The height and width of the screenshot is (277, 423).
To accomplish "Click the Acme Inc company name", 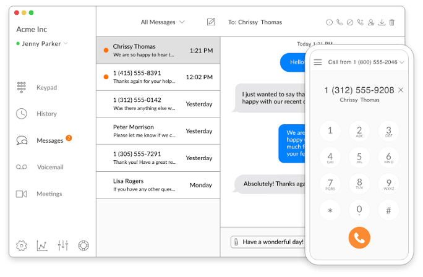I will pos(32,29).
